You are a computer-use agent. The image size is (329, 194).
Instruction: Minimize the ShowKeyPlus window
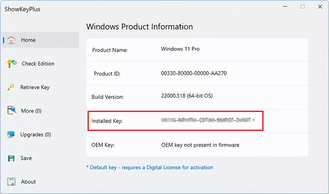[286, 7]
